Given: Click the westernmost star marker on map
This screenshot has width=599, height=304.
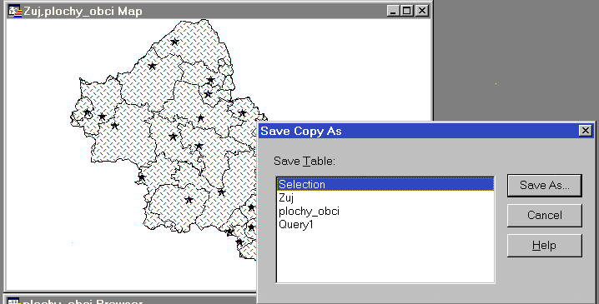Looking at the screenshot, I should point(87,112).
